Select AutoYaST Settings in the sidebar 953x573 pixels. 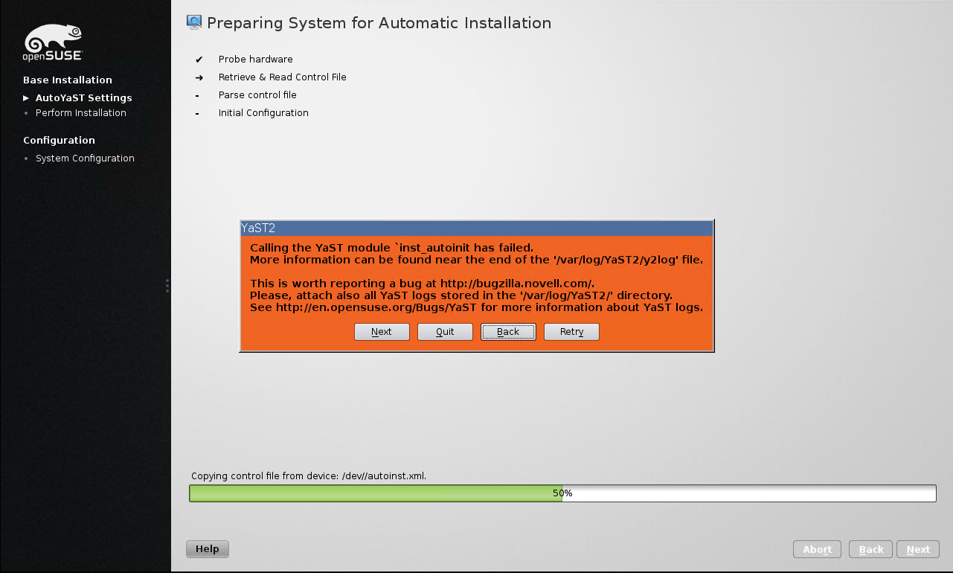tap(84, 98)
